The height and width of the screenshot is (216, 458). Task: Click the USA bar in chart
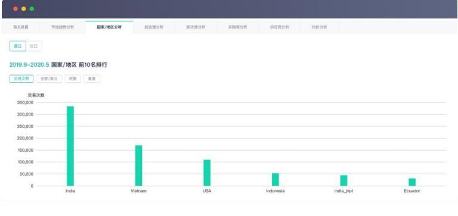[207, 173]
